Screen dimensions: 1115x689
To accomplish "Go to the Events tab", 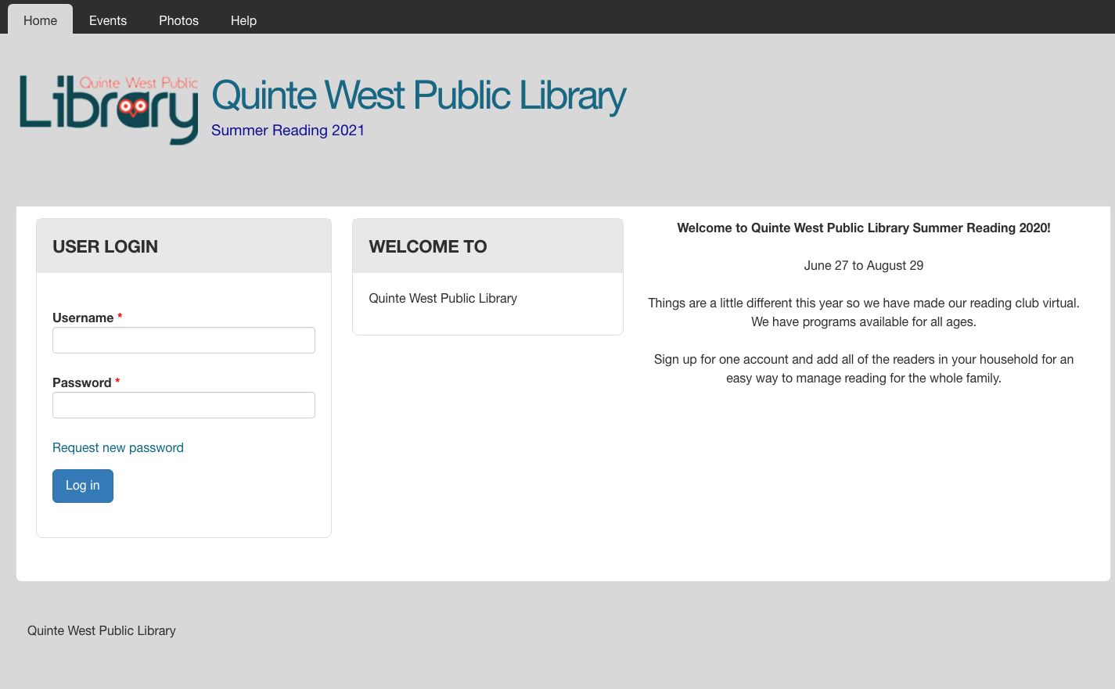I will pyautogui.click(x=108, y=20).
